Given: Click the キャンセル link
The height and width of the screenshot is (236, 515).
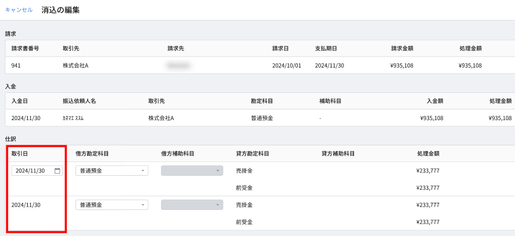Looking at the screenshot, I should tap(19, 10).
